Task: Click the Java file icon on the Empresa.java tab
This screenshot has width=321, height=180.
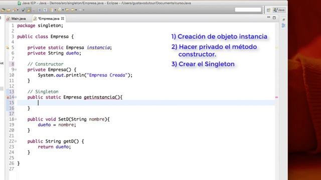Action: pyautogui.click(x=35, y=18)
